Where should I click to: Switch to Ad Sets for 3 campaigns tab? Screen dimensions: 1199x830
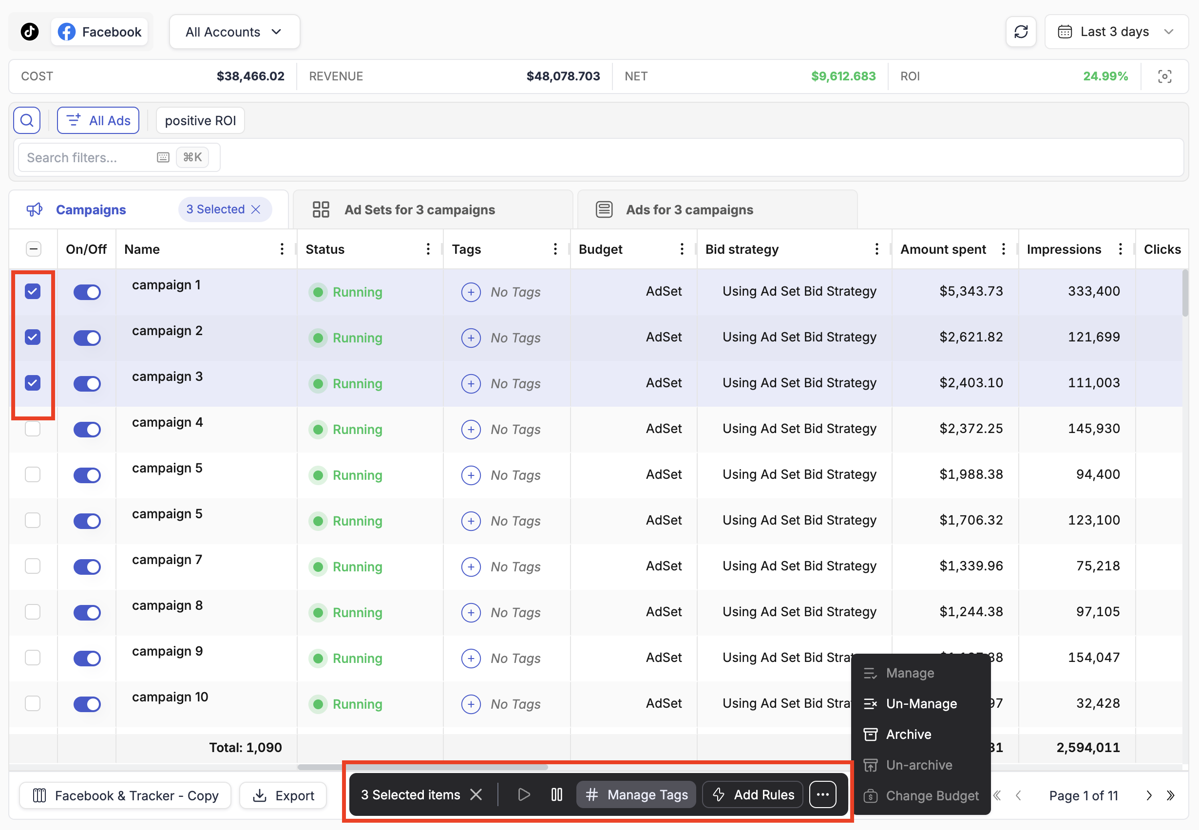point(419,209)
